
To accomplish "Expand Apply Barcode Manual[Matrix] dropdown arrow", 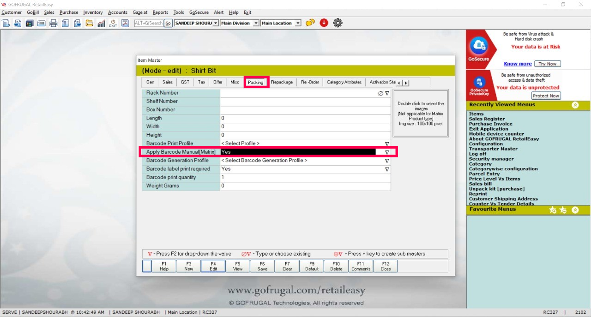I will click(x=387, y=152).
